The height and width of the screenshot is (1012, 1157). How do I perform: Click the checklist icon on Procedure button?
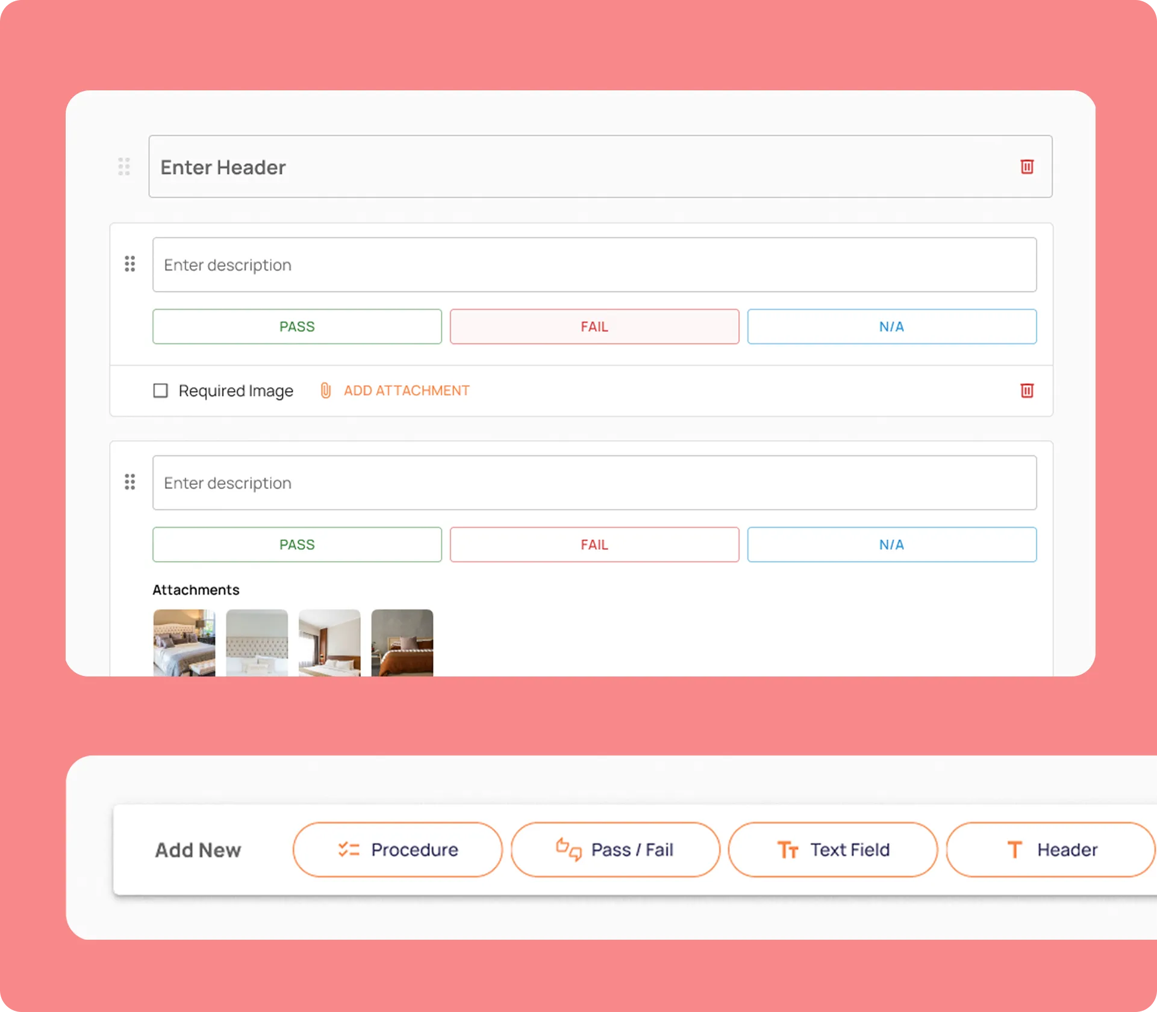pyautogui.click(x=349, y=849)
